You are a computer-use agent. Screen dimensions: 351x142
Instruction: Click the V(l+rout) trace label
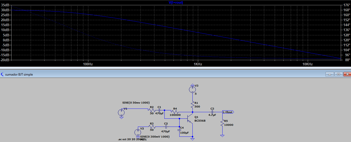(x=176, y=2)
